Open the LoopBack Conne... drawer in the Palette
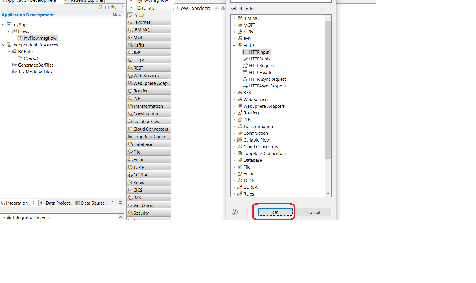This screenshot has width=476, height=283. tap(150, 137)
